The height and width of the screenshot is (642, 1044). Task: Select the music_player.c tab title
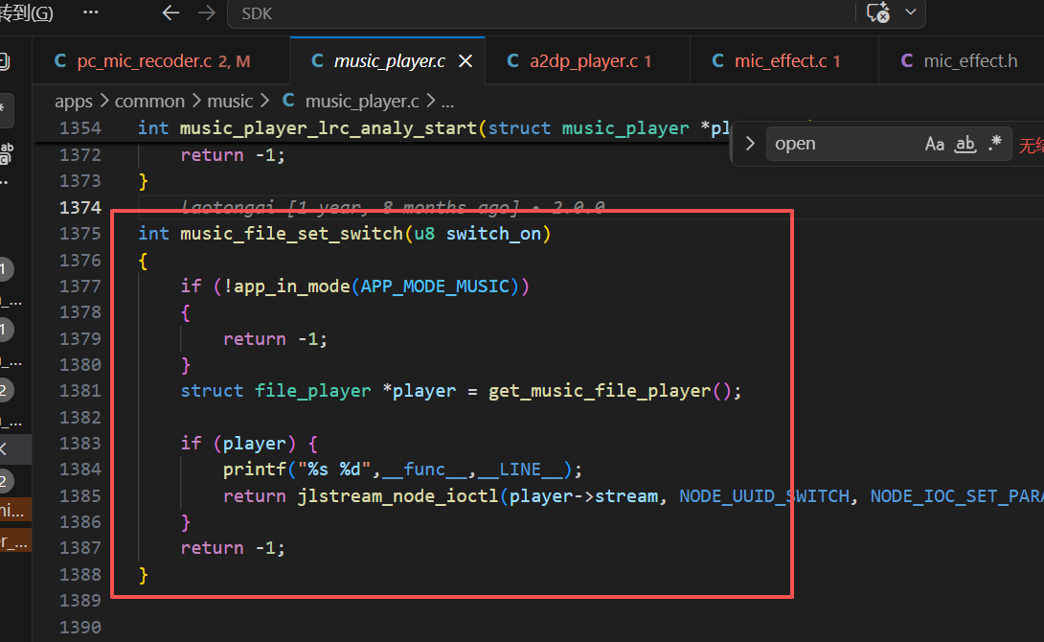[390, 61]
